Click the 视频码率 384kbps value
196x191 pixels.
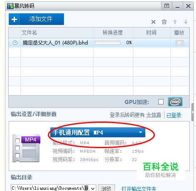click(x=89, y=160)
